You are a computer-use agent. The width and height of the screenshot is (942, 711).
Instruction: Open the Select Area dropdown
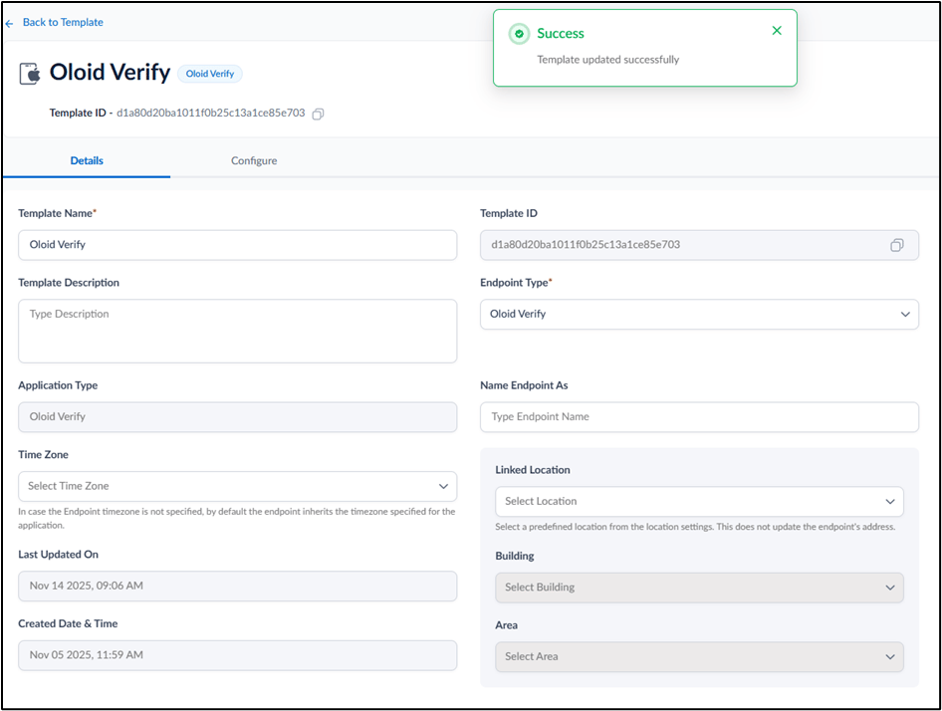tap(699, 657)
